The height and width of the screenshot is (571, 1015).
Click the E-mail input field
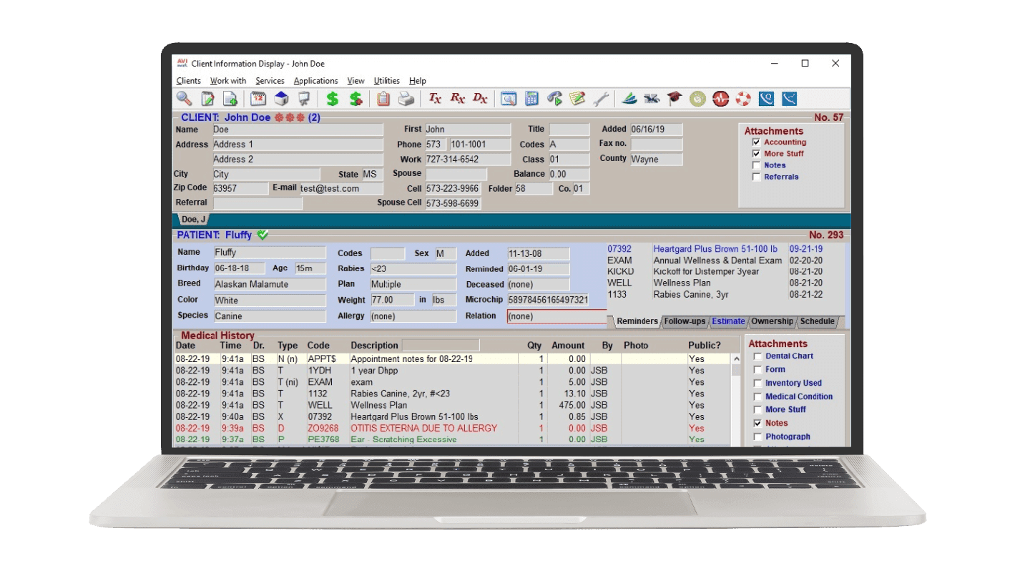[340, 189]
